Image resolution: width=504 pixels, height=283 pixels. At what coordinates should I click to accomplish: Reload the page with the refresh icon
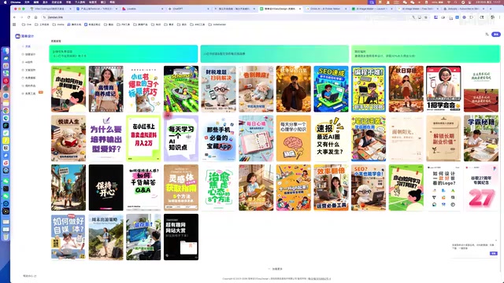click(x=28, y=17)
